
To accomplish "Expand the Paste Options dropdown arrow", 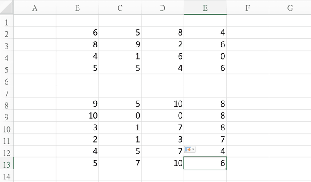I will pos(193,150).
